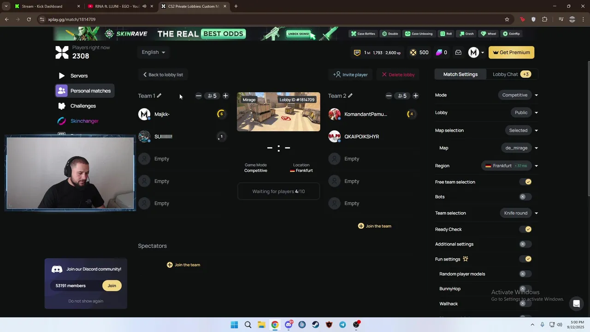Open the Region Frankfurt dropdown

pyautogui.click(x=510, y=166)
